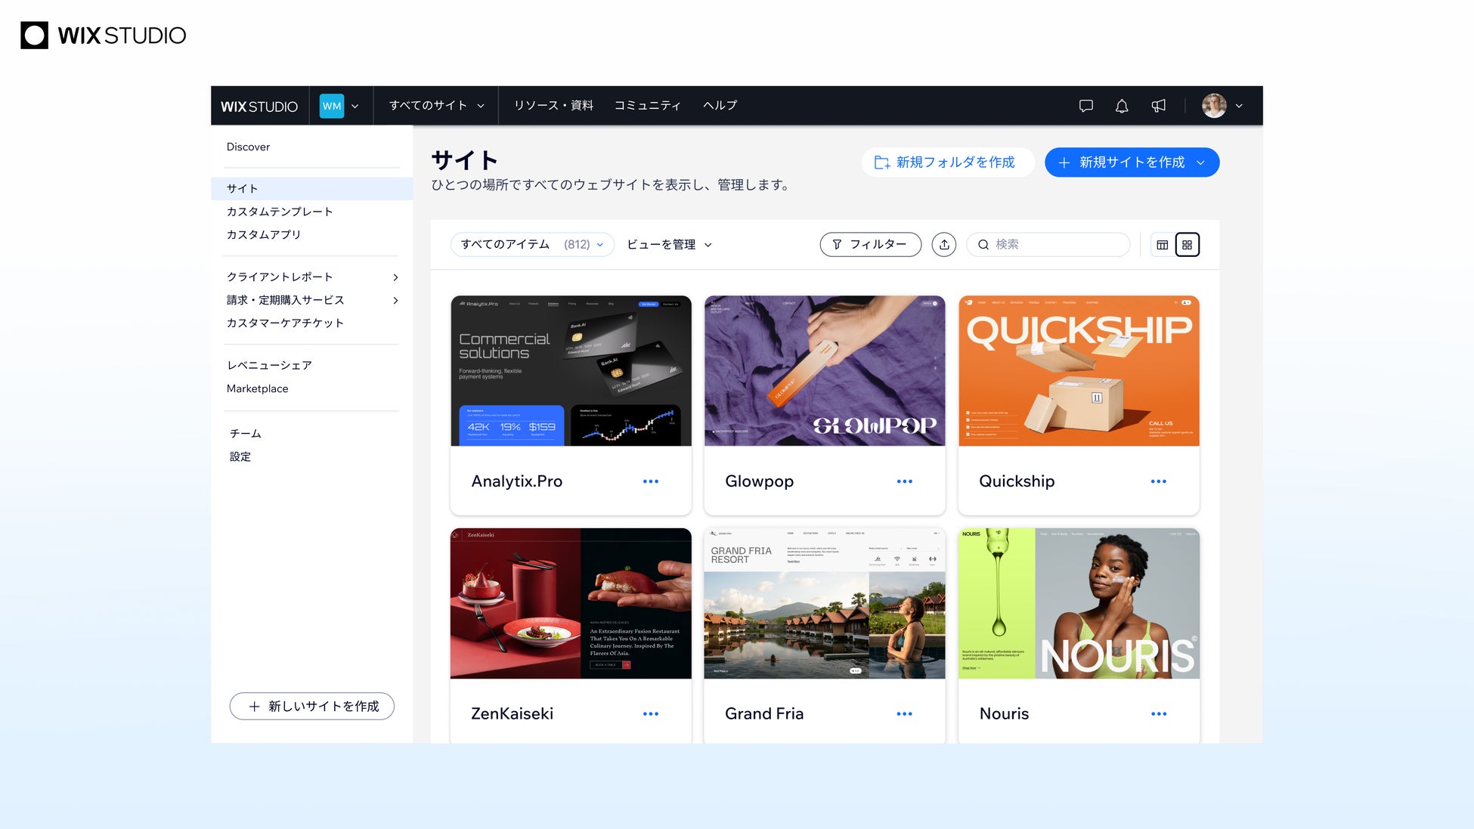Switch to list table view
This screenshot has height=829, width=1474.
1163,245
